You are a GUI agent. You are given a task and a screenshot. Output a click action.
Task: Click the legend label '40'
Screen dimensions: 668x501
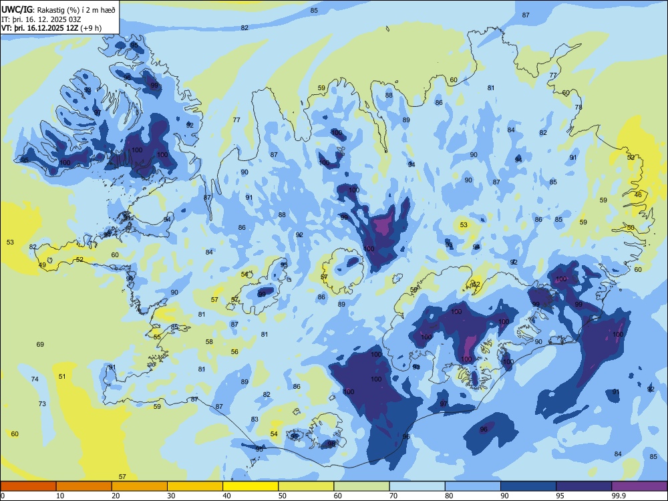pos(227,496)
